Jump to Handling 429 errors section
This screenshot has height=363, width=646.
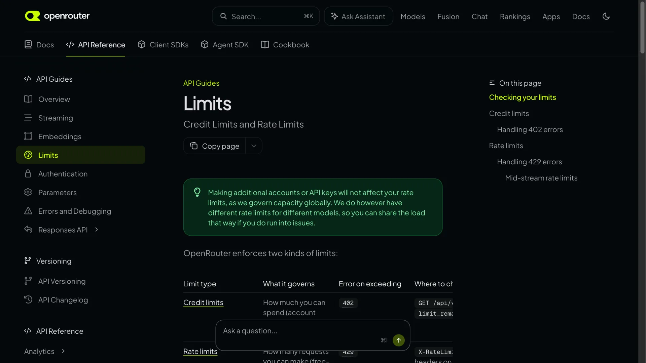(530, 162)
